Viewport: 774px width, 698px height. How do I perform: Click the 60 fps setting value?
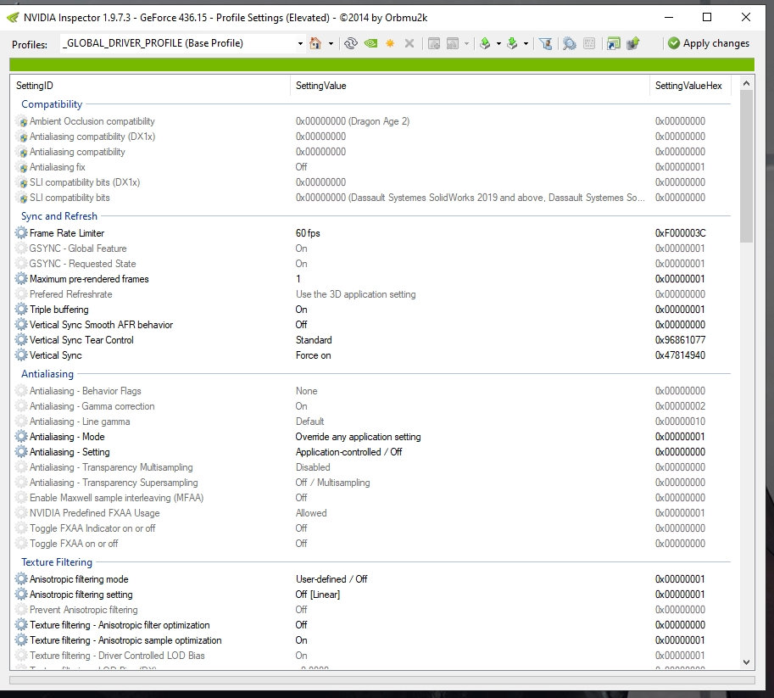point(308,233)
